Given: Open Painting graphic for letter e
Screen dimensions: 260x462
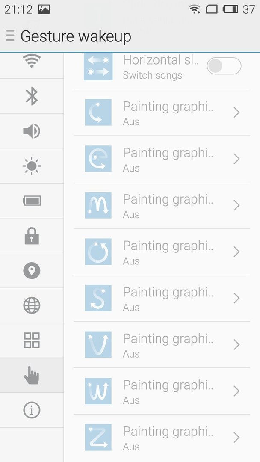Looking at the screenshot, I should coord(162,159).
